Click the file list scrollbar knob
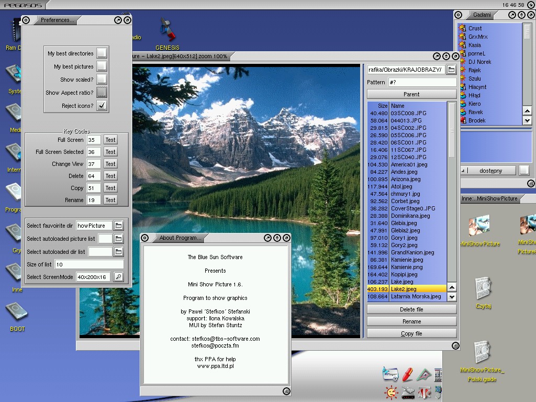536x402 pixels. pyautogui.click(x=452, y=130)
